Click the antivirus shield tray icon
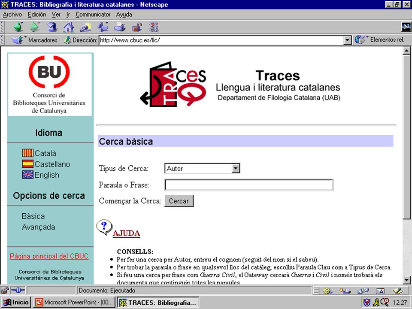Viewport: 412px width, 309px height. coord(367,303)
